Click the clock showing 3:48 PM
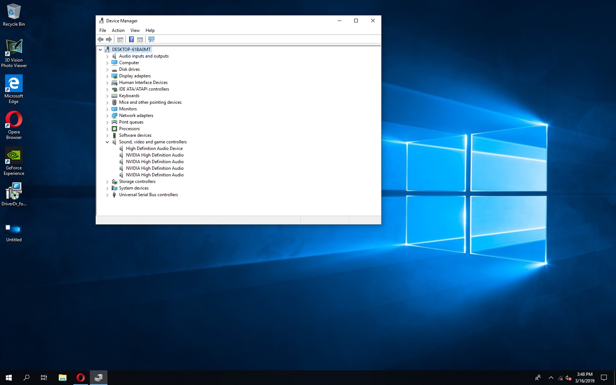 (584, 377)
